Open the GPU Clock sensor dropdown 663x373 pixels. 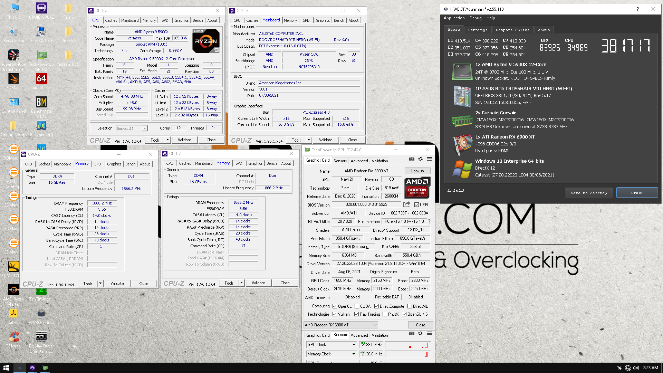[x=331, y=345]
